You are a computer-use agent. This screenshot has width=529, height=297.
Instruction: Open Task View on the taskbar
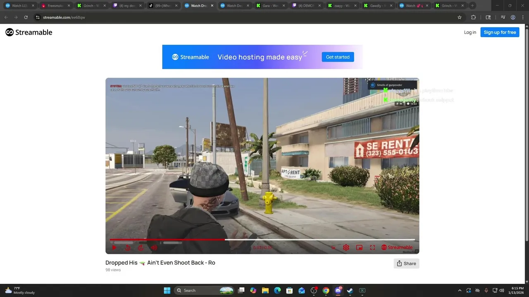point(241,290)
